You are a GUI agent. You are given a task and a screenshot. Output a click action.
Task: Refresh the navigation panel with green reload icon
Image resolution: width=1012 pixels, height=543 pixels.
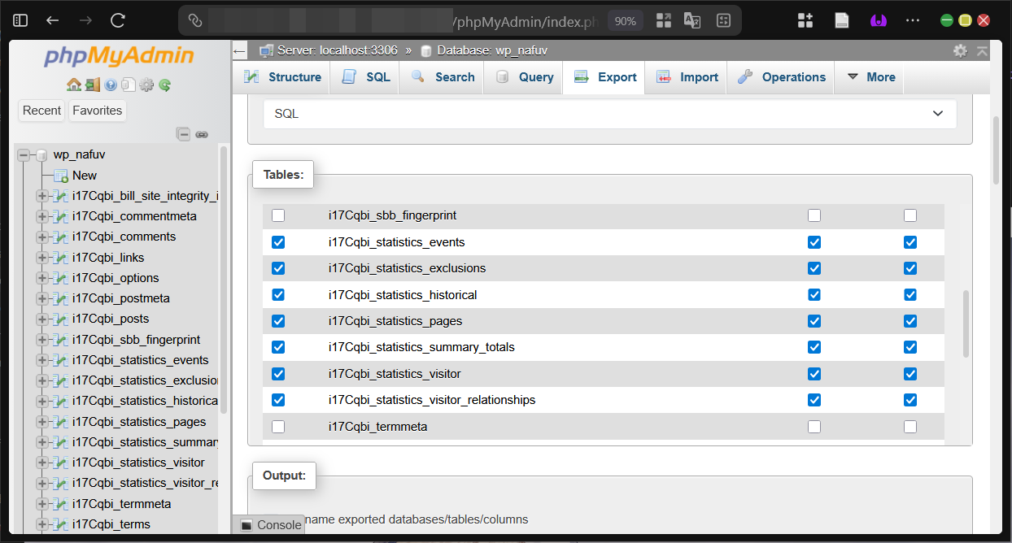click(164, 85)
